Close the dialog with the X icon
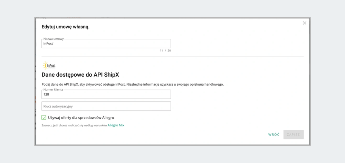This screenshot has height=163, width=345. [x=304, y=23]
